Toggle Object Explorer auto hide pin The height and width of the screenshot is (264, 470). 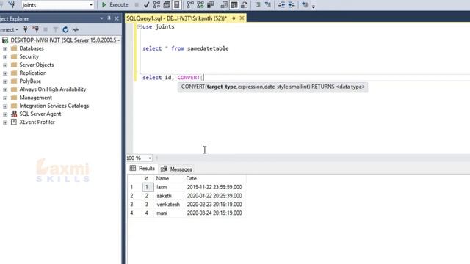click(x=109, y=18)
